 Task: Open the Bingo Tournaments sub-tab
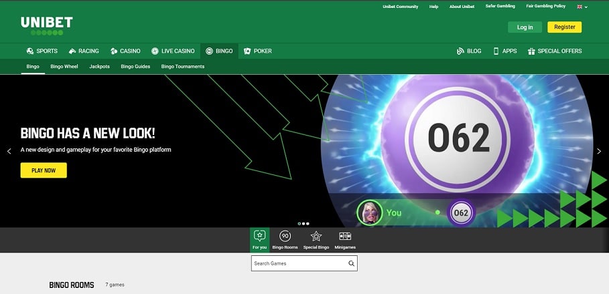182,66
